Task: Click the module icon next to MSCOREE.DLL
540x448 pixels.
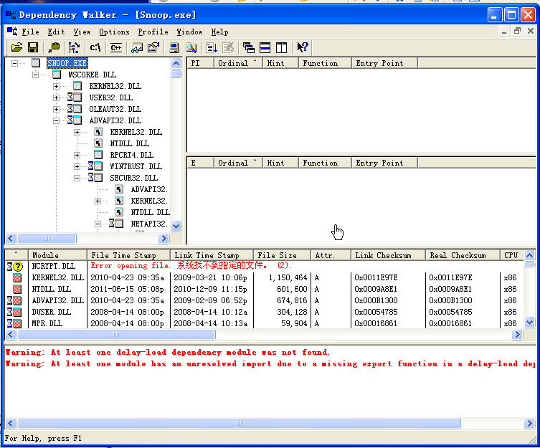Action: coord(57,75)
